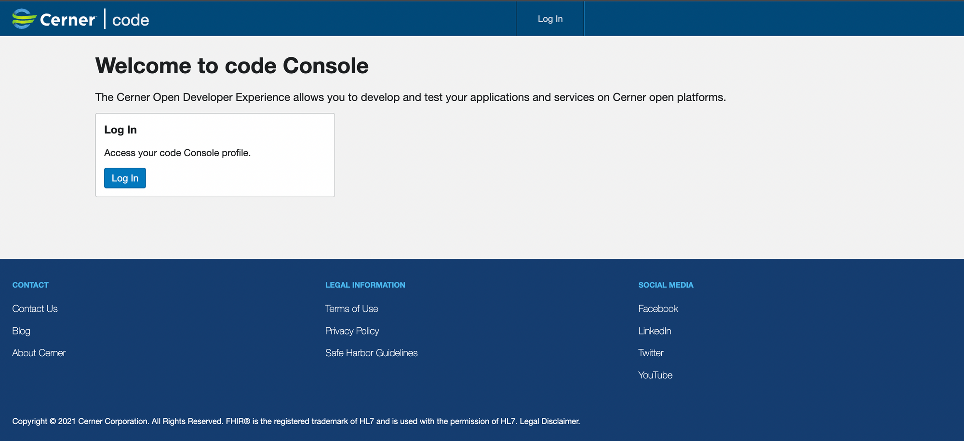Image resolution: width=964 pixels, height=441 pixels.
Task: Click the Log In card heading
Action: (x=120, y=130)
